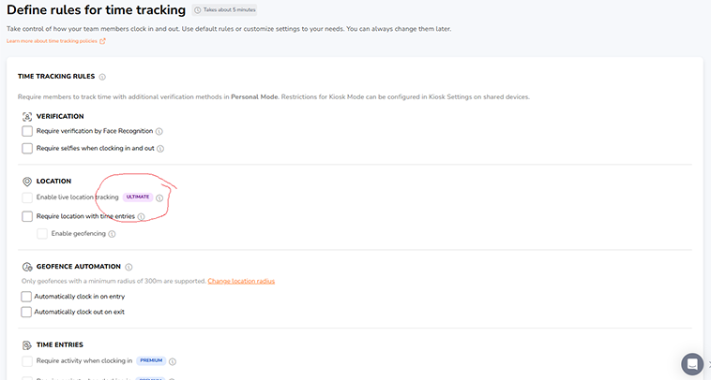The height and width of the screenshot is (380, 711).
Task: Toggle the Enable geofencing checkbox
Action: (x=42, y=233)
